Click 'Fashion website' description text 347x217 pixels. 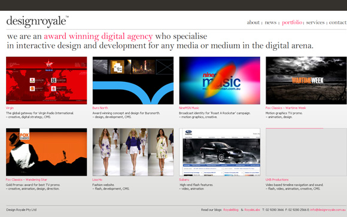[x=103, y=185]
